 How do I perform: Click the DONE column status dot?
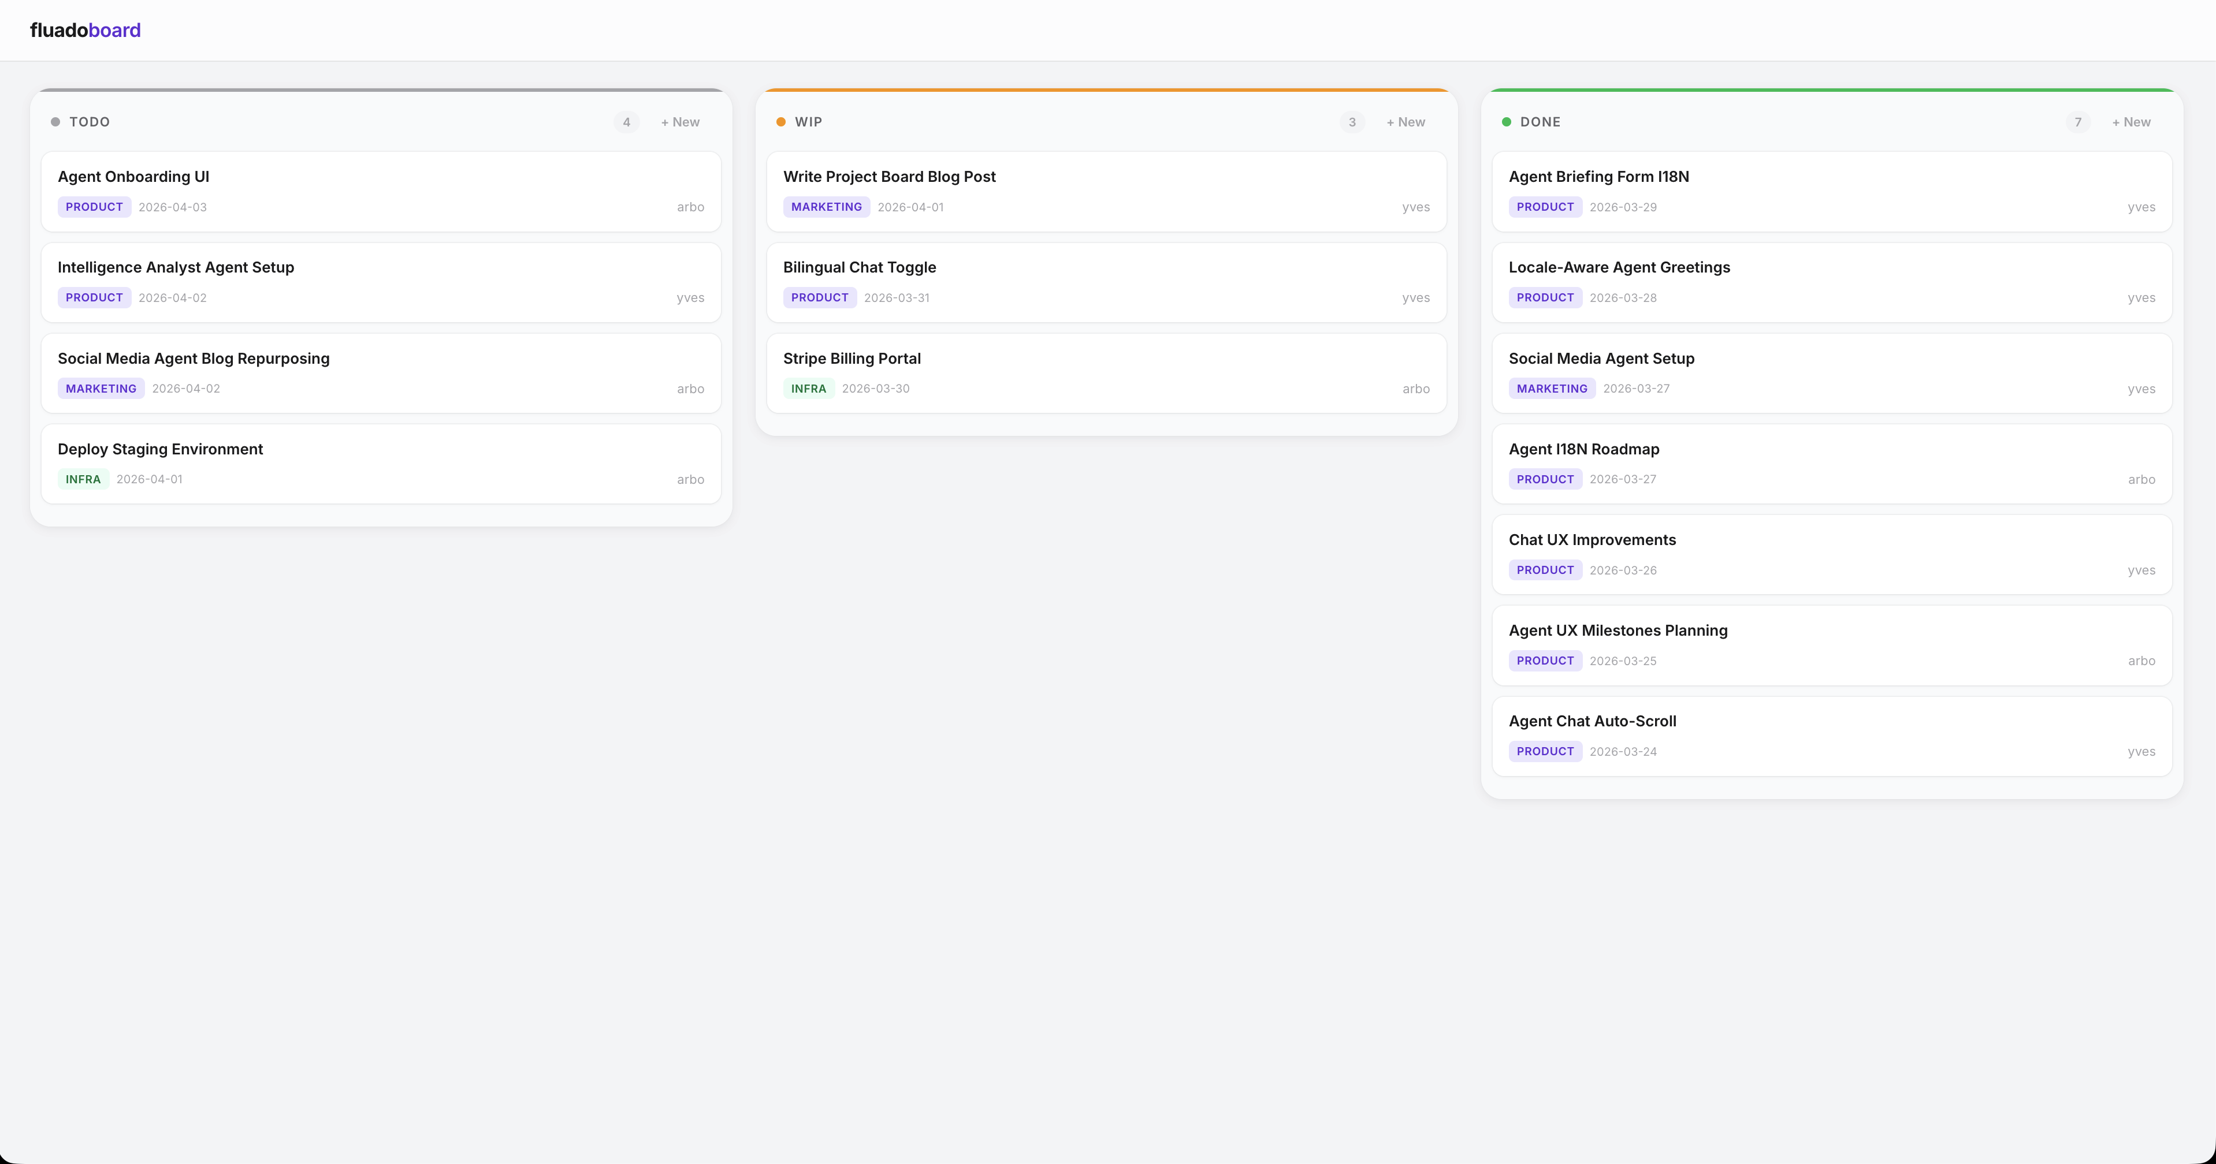pos(1506,122)
